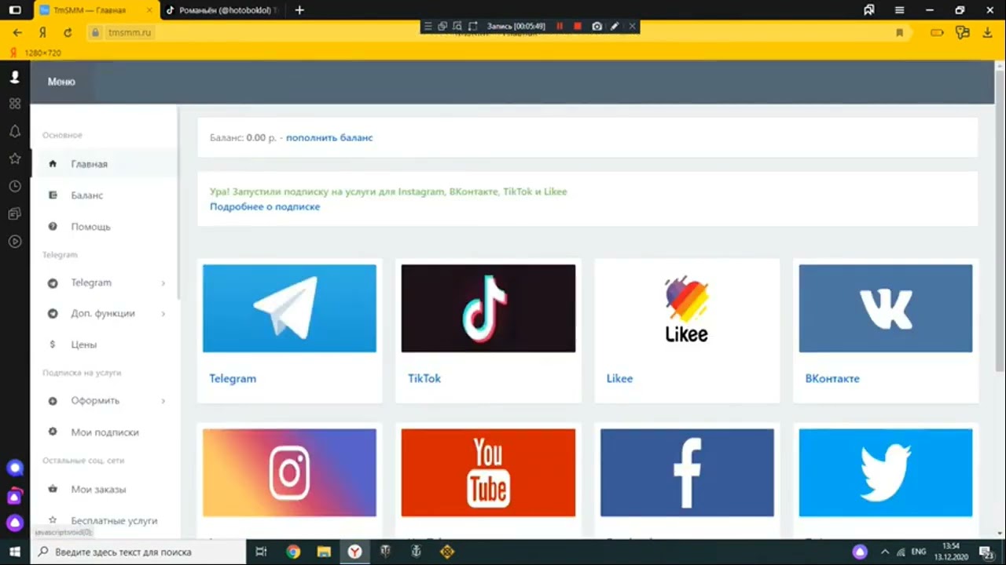Image resolution: width=1006 pixels, height=565 pixels.
Task: Open the browser hamburger menu
Action: (899, 10)
